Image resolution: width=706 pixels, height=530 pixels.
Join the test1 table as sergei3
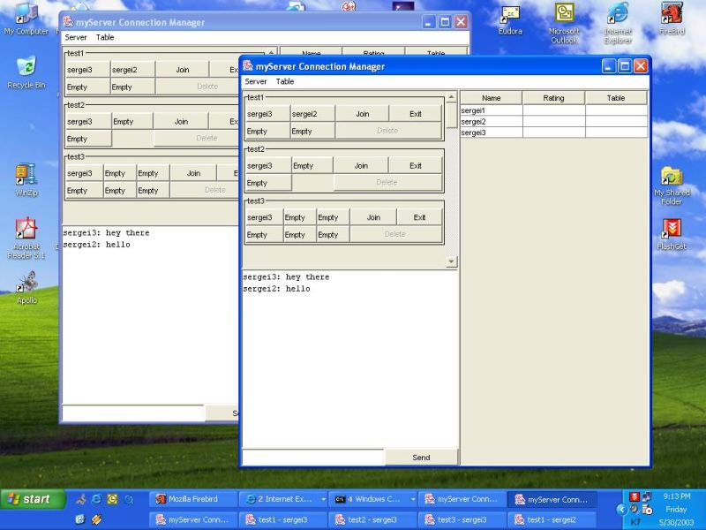pyautogui.click(x=362, y=113)
